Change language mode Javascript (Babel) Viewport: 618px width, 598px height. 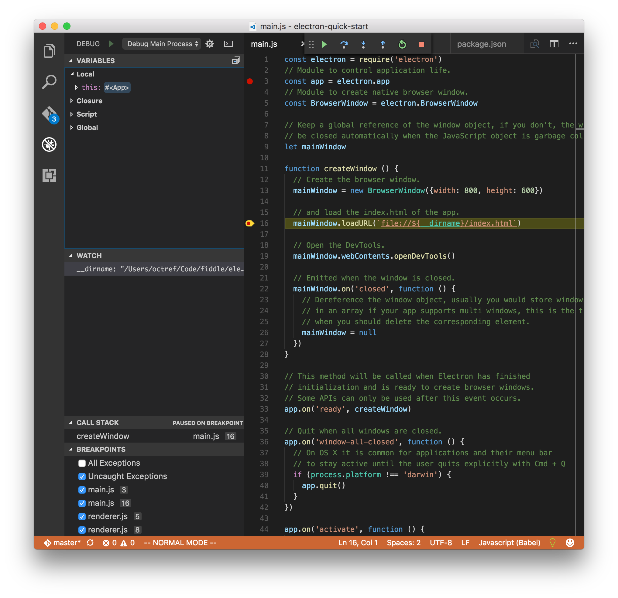[509, 542]
